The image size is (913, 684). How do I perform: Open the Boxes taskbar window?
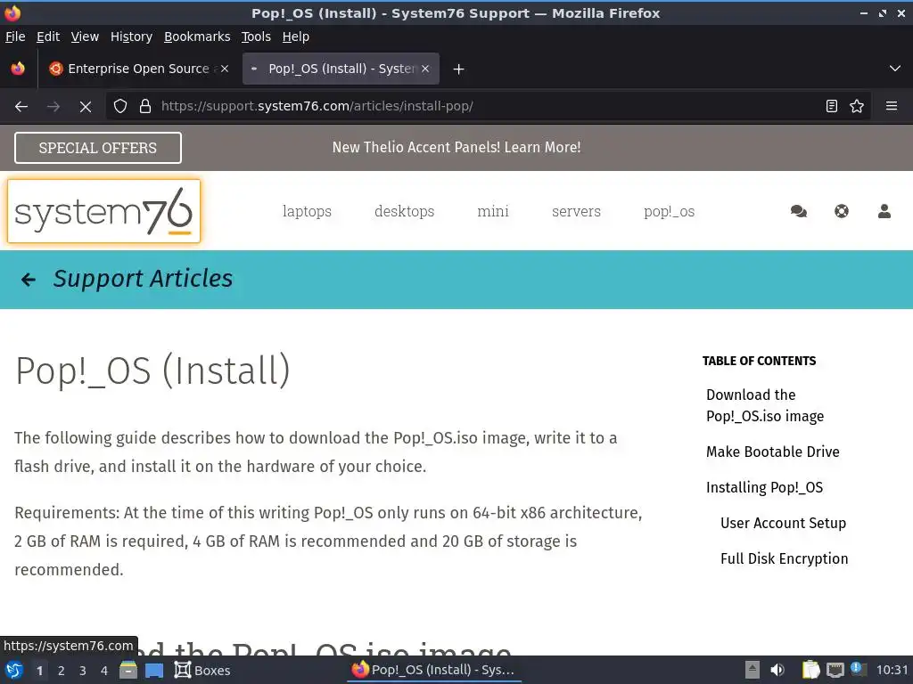202,670
